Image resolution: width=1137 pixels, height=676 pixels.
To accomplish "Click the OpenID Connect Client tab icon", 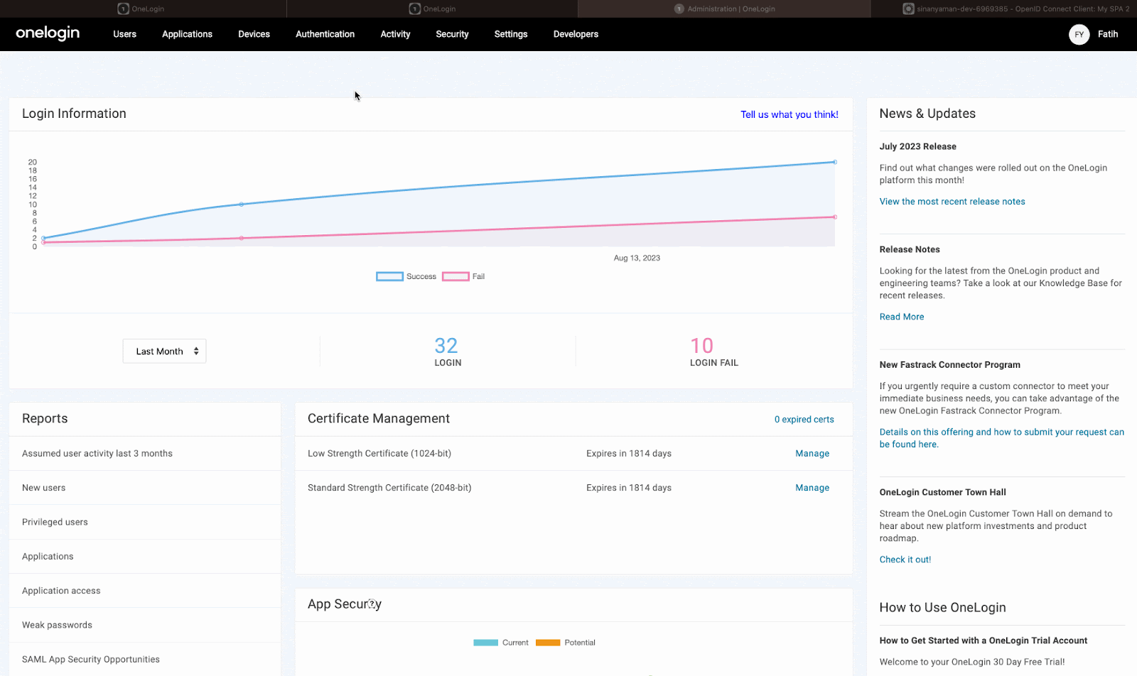I will [908, 9].
